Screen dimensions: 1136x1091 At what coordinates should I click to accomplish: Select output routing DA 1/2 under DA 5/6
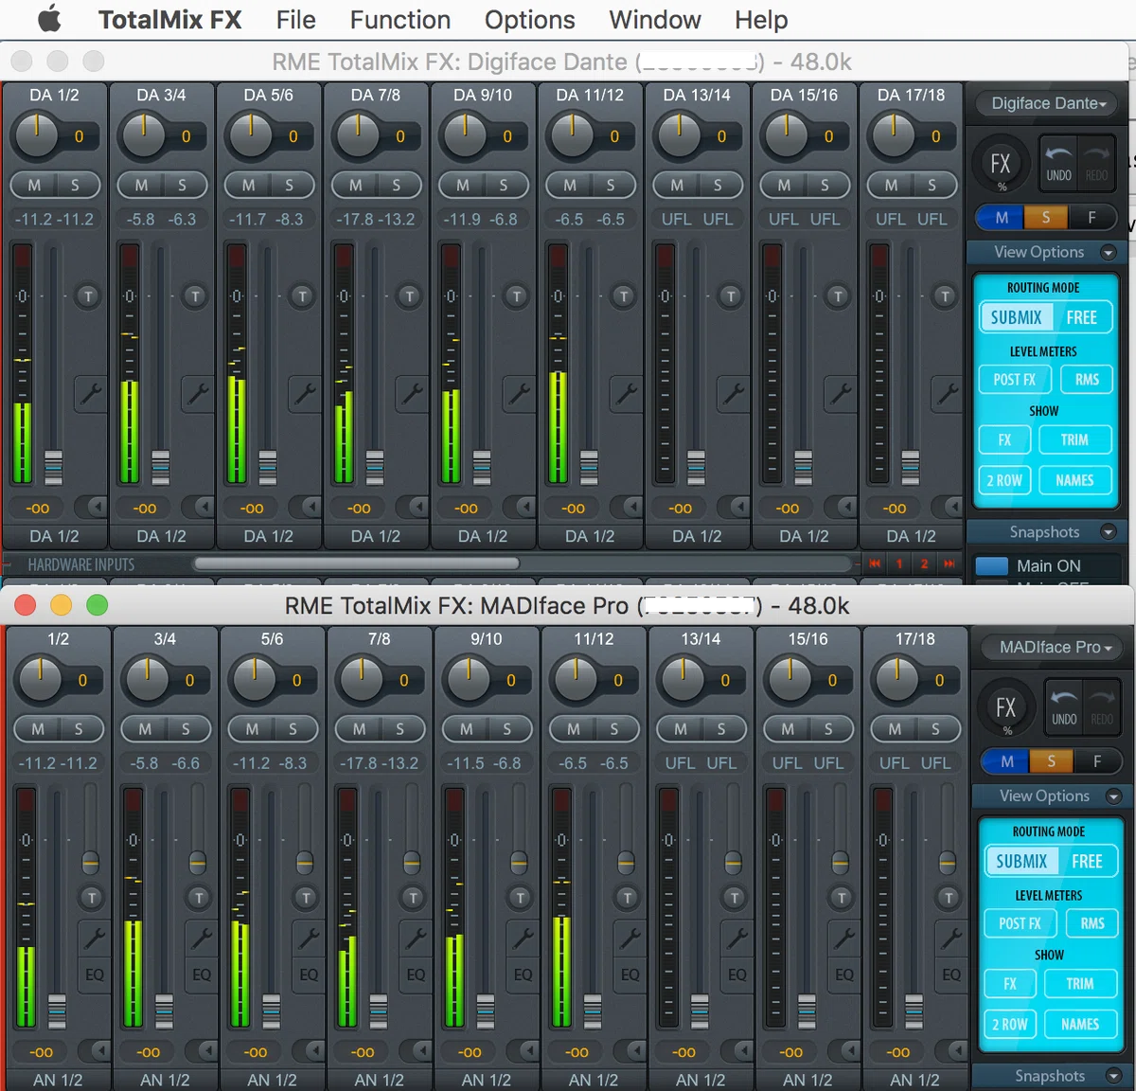269,536
